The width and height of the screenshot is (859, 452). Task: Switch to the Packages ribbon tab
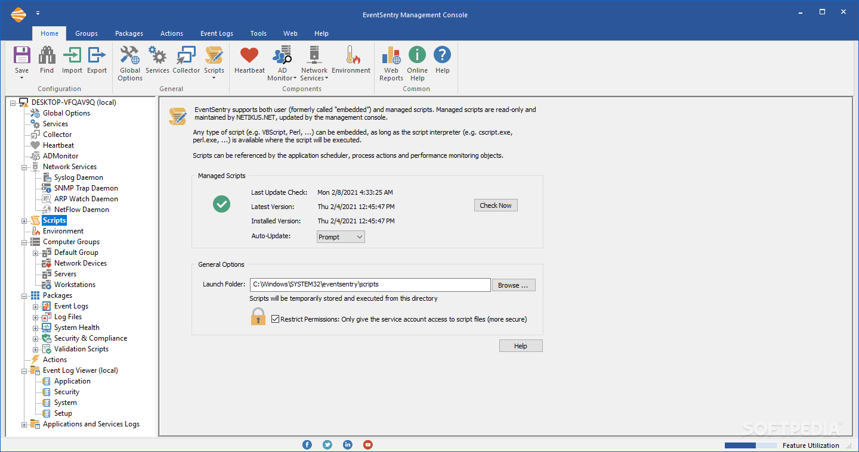click(x=129, y=33)
